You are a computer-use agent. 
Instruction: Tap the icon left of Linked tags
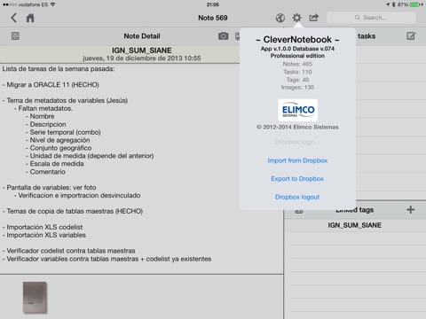(x=299, y=211)
